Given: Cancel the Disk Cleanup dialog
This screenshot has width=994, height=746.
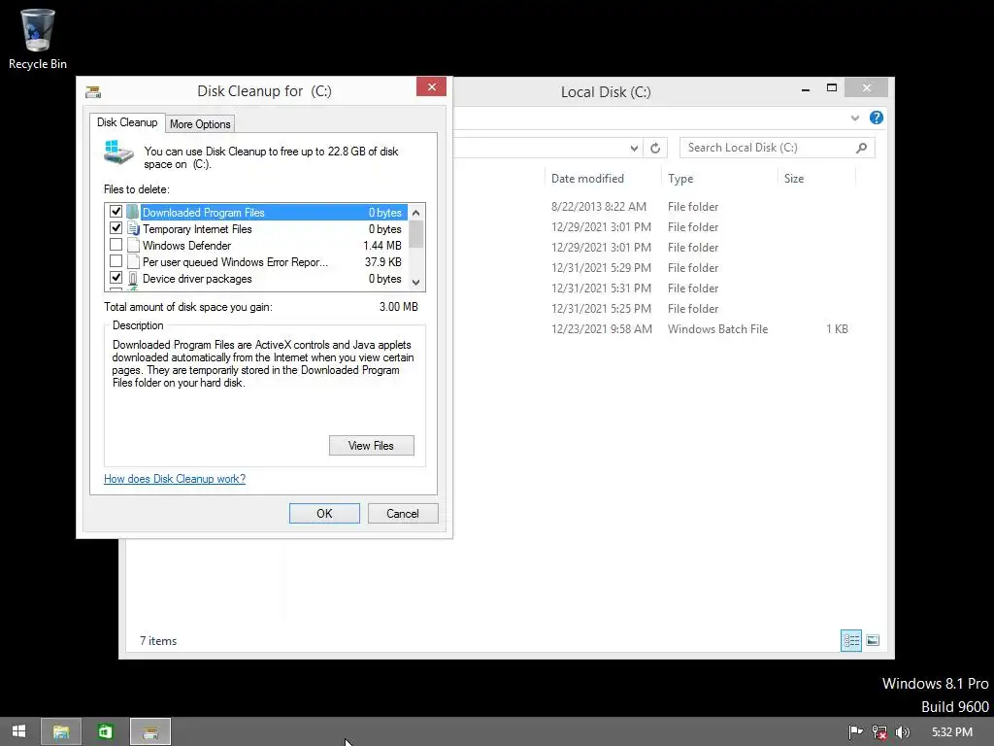Looking at the screenshot, I should (x=403, y=513).
